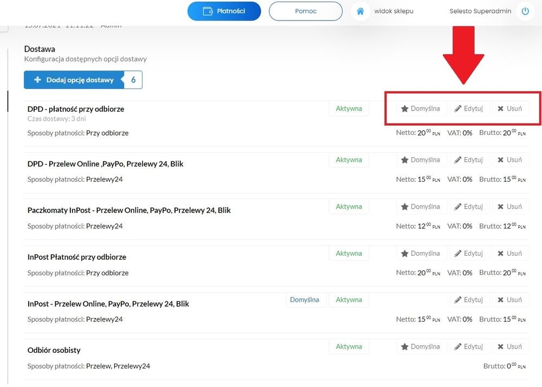Delete the Paczkomaty InPost option
Viewport: 542px width, 387px height.
tap(510, 207)
